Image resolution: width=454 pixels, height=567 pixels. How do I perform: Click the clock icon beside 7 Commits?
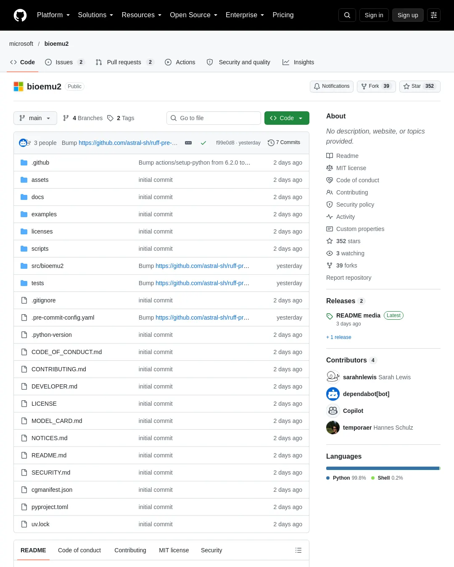click(271, 143)
